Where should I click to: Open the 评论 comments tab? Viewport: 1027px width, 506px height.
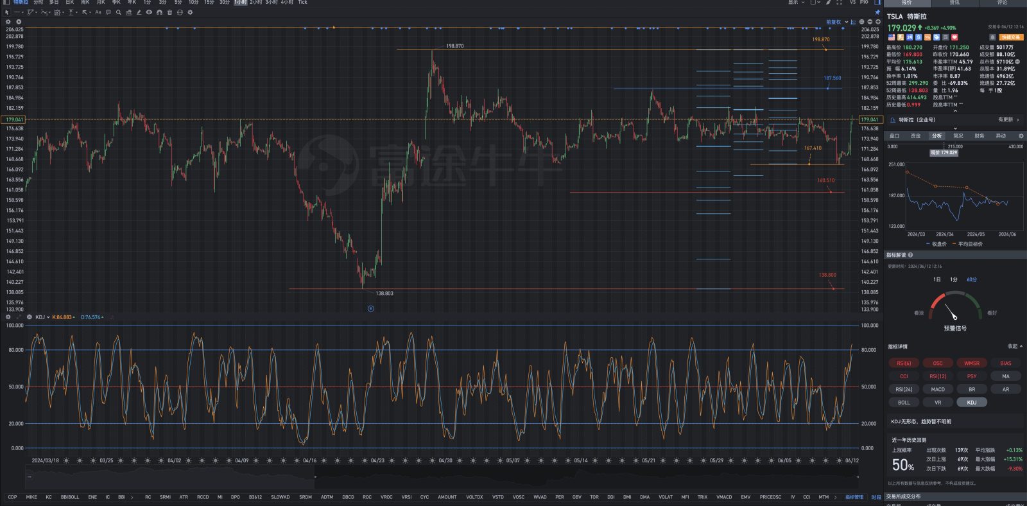pyautogui.click(x=1003, y=3)
